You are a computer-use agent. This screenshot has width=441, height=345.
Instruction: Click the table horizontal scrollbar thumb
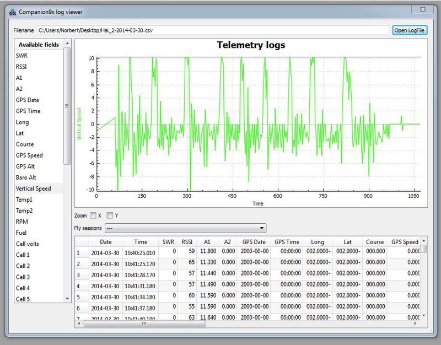[144, 324]
